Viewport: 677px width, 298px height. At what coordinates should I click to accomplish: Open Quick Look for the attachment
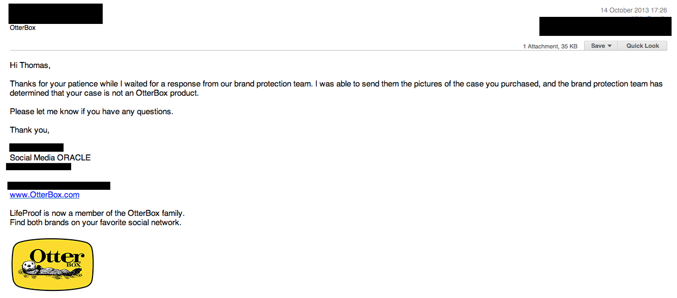pyautogui.click(x=642, y=46)
